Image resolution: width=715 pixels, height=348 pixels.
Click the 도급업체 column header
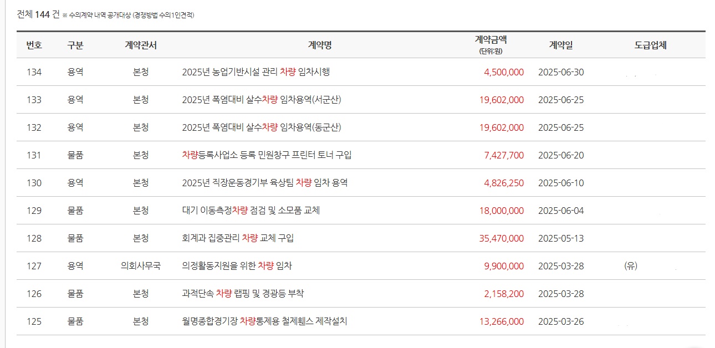click(650, 45)
